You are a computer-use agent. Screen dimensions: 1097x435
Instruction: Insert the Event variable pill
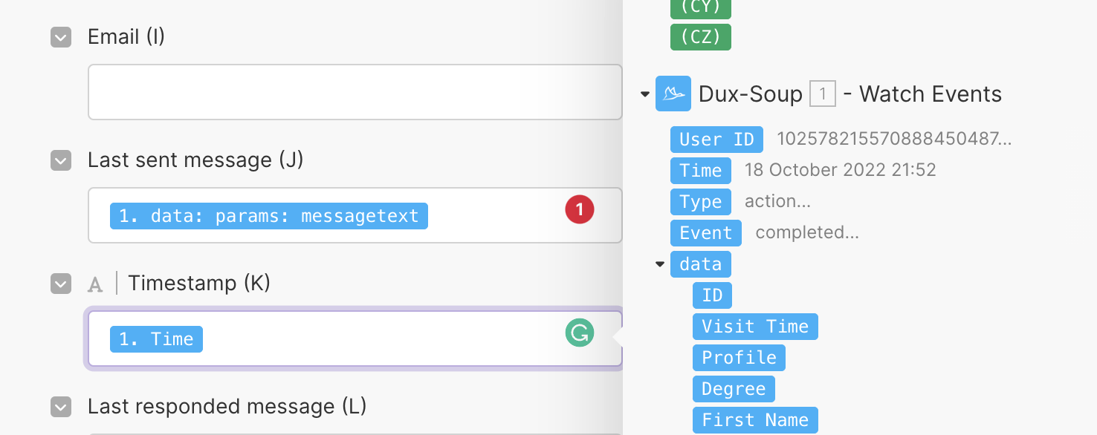coord(705,233)
